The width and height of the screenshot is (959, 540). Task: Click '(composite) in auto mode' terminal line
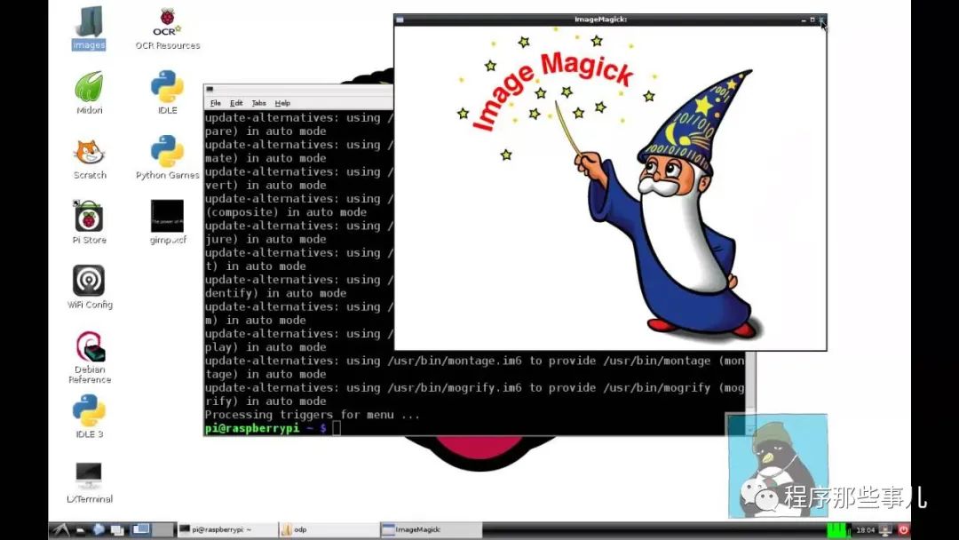point(286,212)
